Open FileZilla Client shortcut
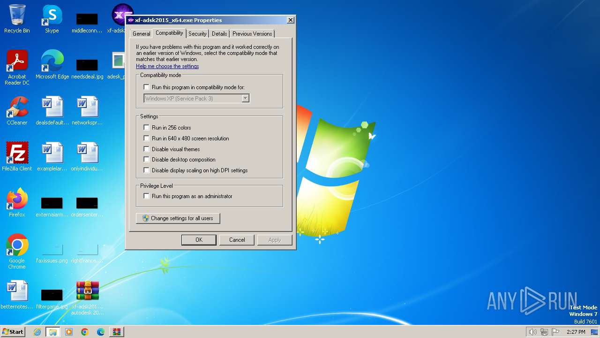The width and height of the screenshot is (600, 338). [x=17, y=157]
